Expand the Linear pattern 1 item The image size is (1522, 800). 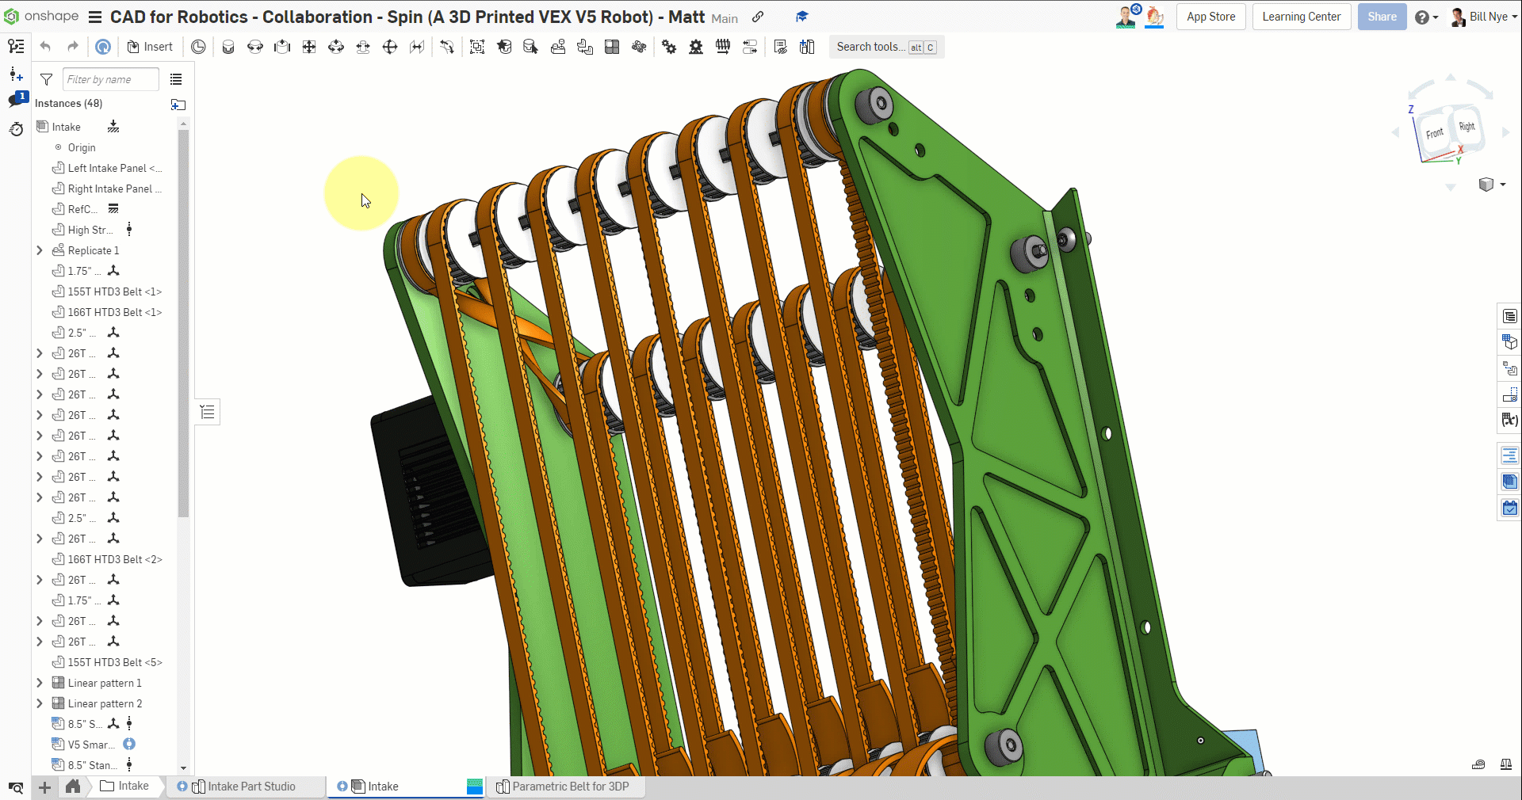point(40,683)
